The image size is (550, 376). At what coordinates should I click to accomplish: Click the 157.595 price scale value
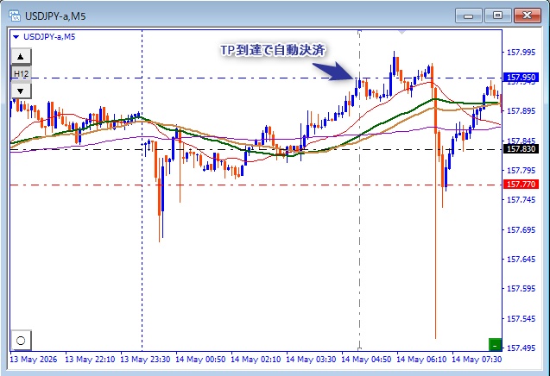[522, 289]
